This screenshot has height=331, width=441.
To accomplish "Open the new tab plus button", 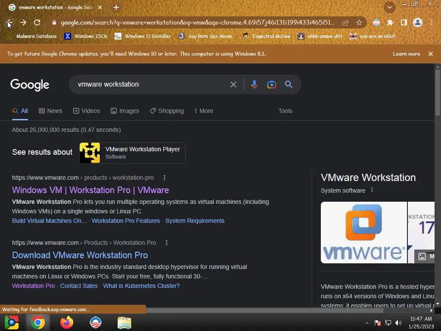I will pyautogui.click(x=116, y=8).
